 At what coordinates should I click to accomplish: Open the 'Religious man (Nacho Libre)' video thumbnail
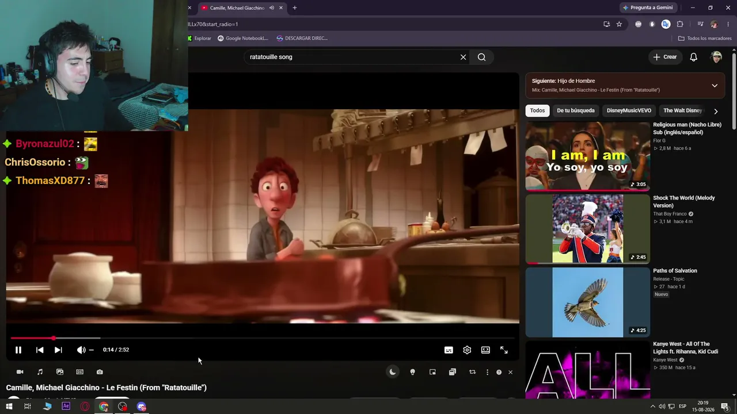587,156
